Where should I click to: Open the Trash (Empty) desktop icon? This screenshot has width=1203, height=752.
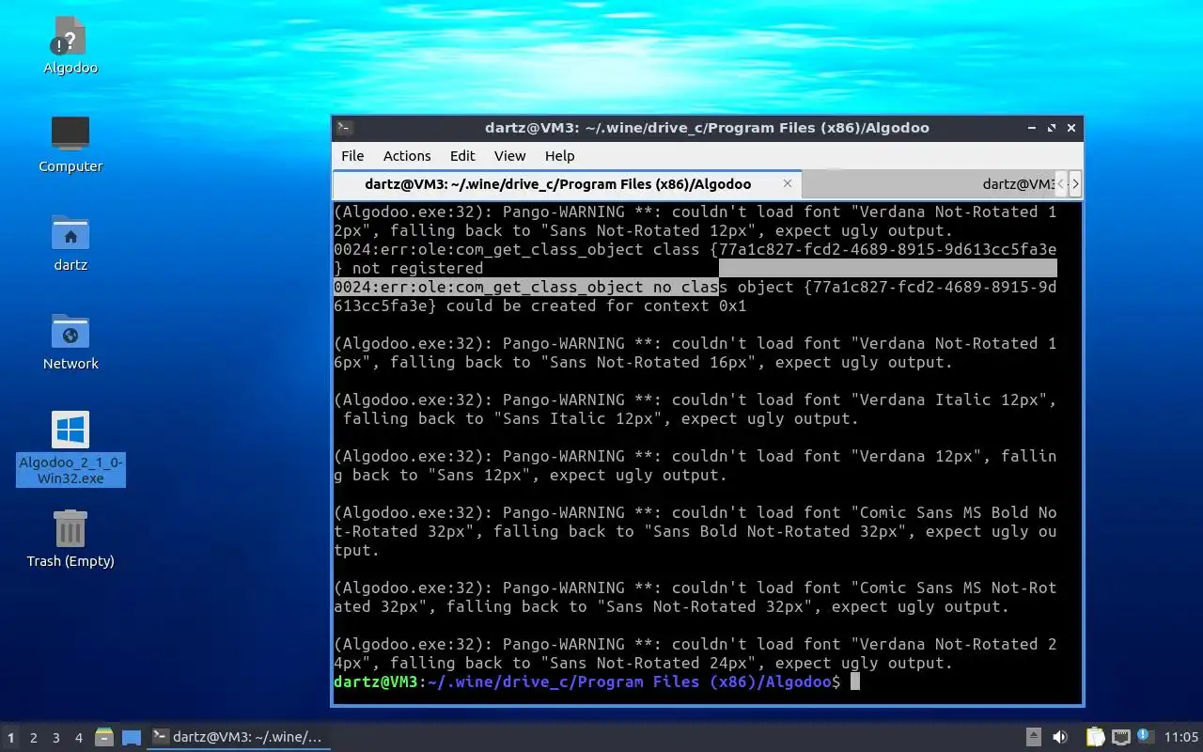coord(70,539)
